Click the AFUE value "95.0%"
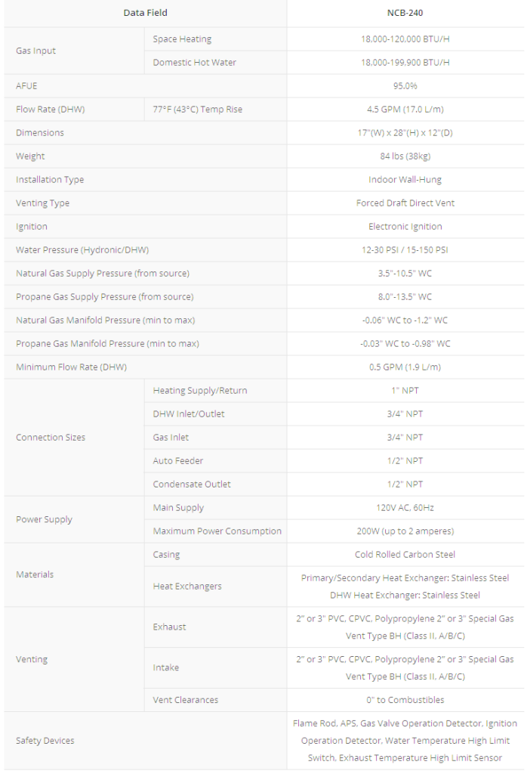The image size is (527, 774). pyautogui.click(x=405, y=86)
